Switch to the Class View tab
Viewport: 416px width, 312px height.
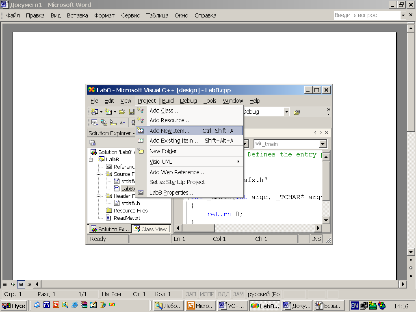(151, 229)
